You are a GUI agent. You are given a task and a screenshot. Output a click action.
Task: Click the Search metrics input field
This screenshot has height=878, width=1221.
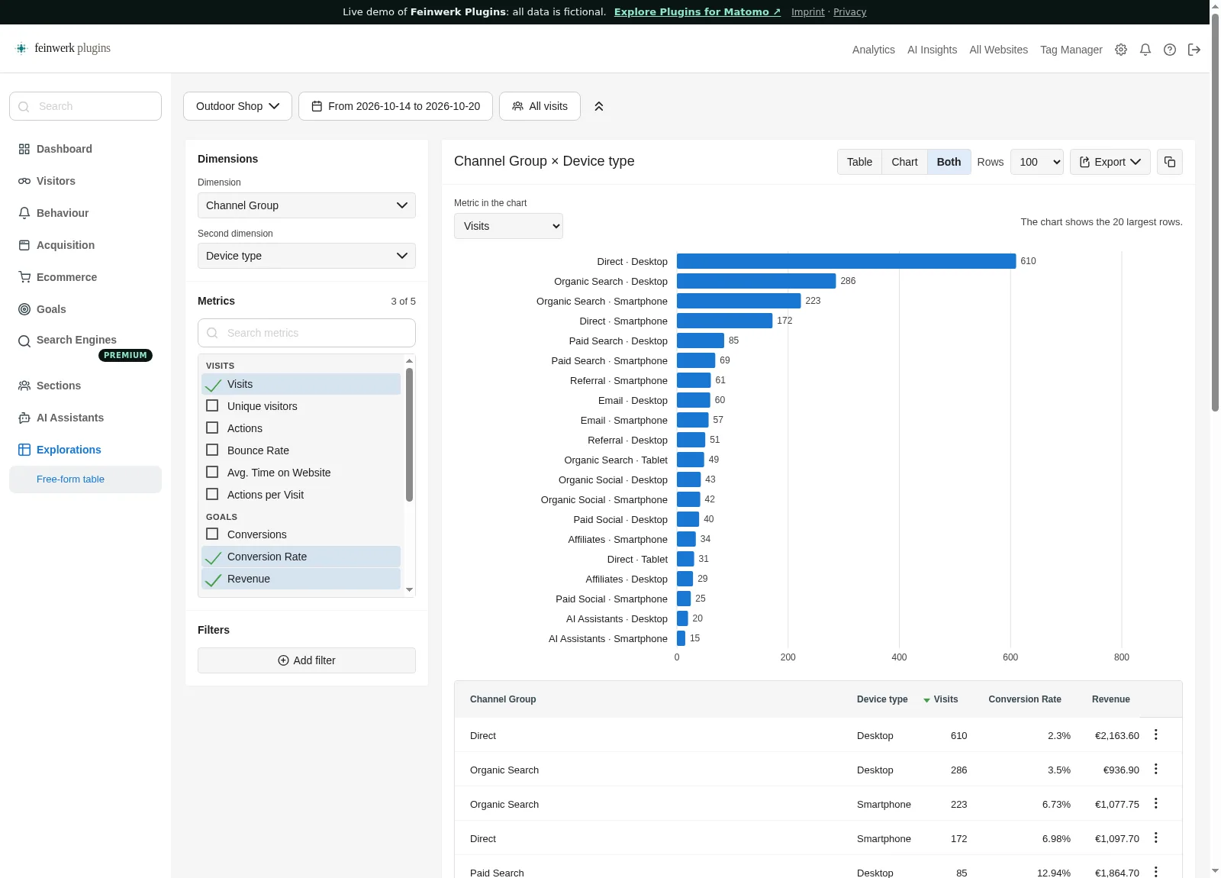307,333
